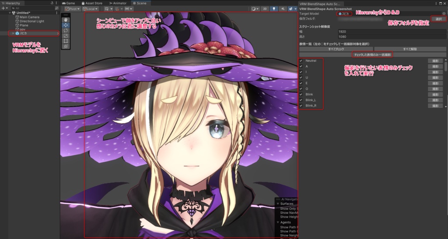Viewport: 448px width, 239px height.
Task: Select スピカ prefab cube icon in Hierarchy
Action: [x=17, y=33]
